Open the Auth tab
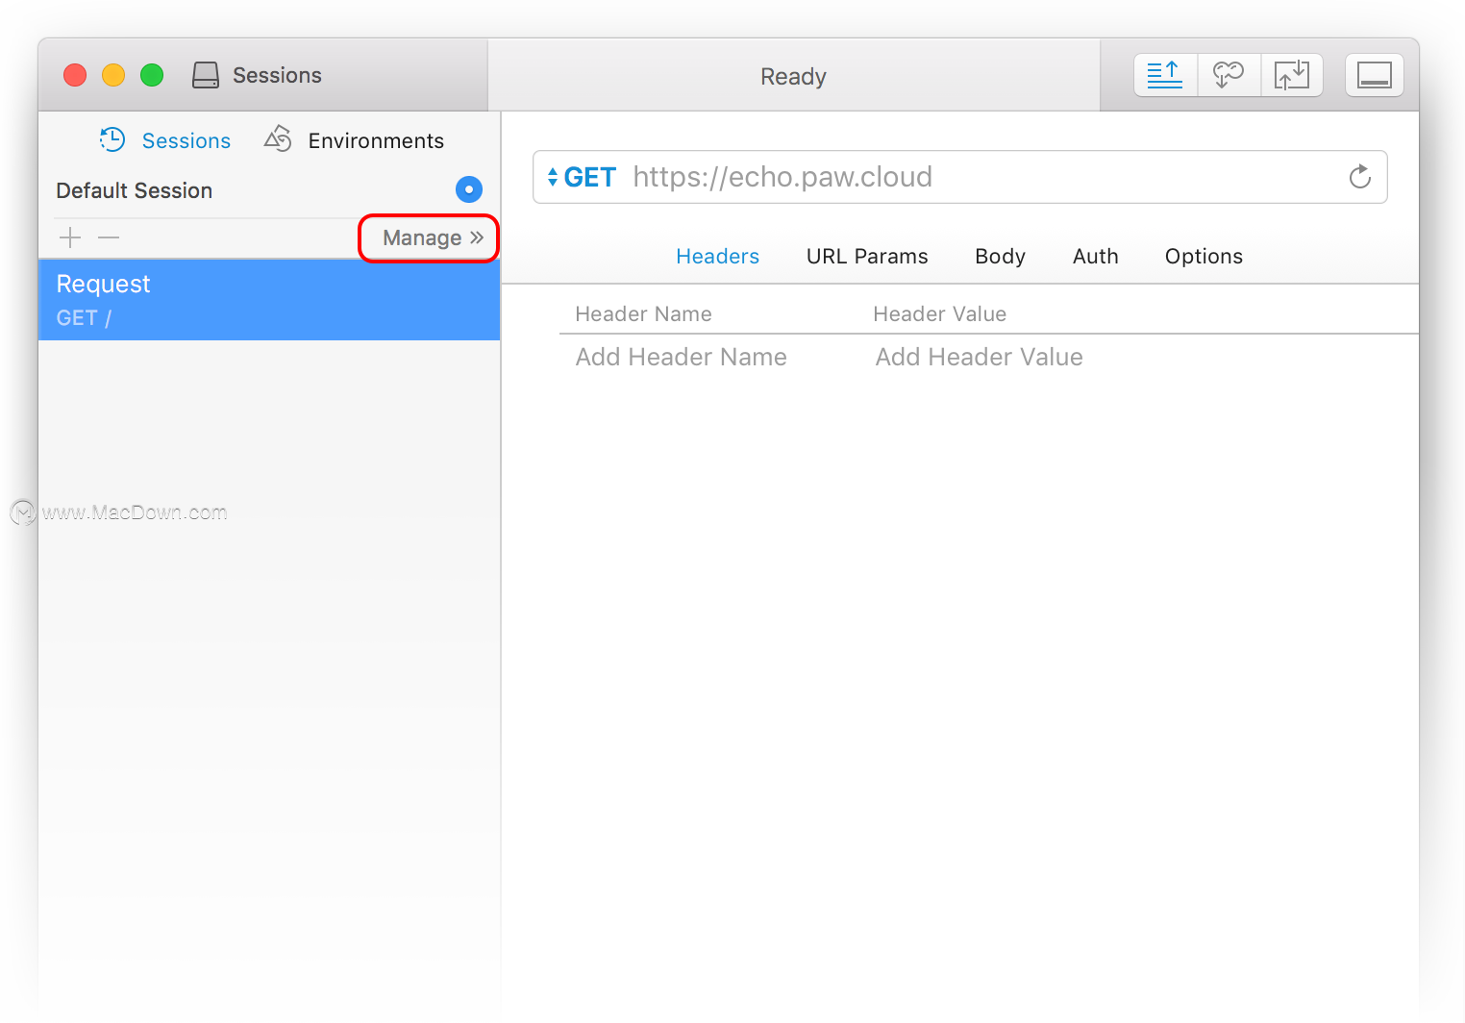 1095,256
